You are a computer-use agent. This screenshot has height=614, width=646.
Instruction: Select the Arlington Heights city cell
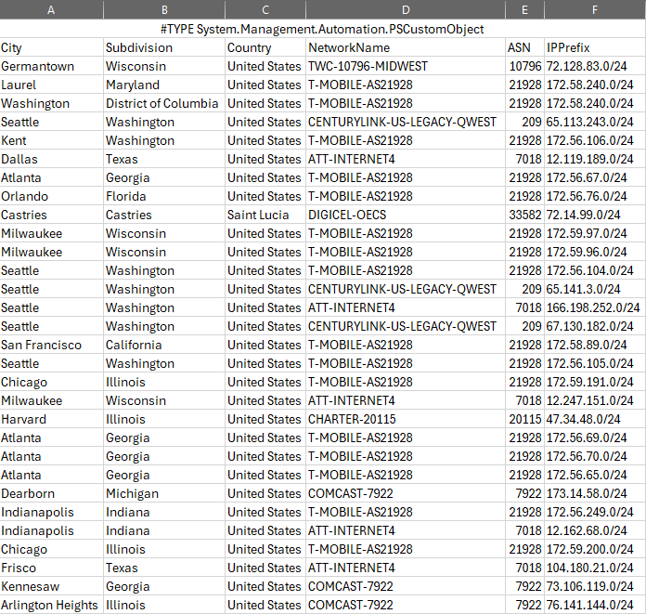[x=51, y=604]
